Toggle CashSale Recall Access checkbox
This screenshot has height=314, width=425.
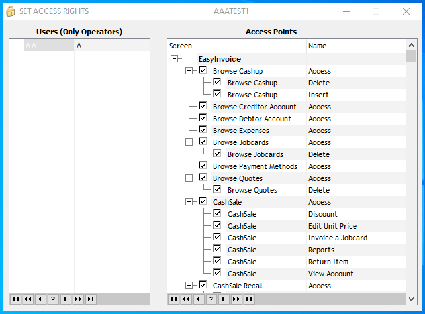[x=203, y=285]
